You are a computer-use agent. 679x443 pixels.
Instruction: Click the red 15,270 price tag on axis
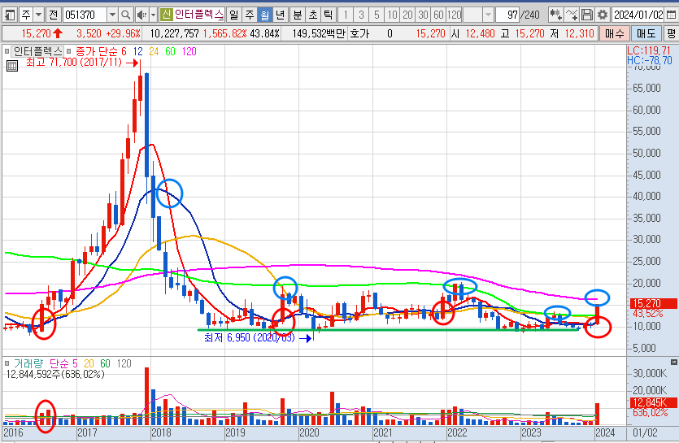click(x=653, y=303)
